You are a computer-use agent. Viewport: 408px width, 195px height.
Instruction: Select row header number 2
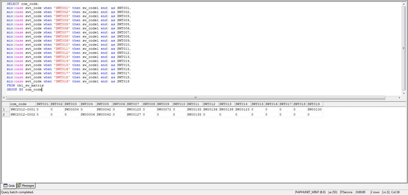[x=6, y=115]
